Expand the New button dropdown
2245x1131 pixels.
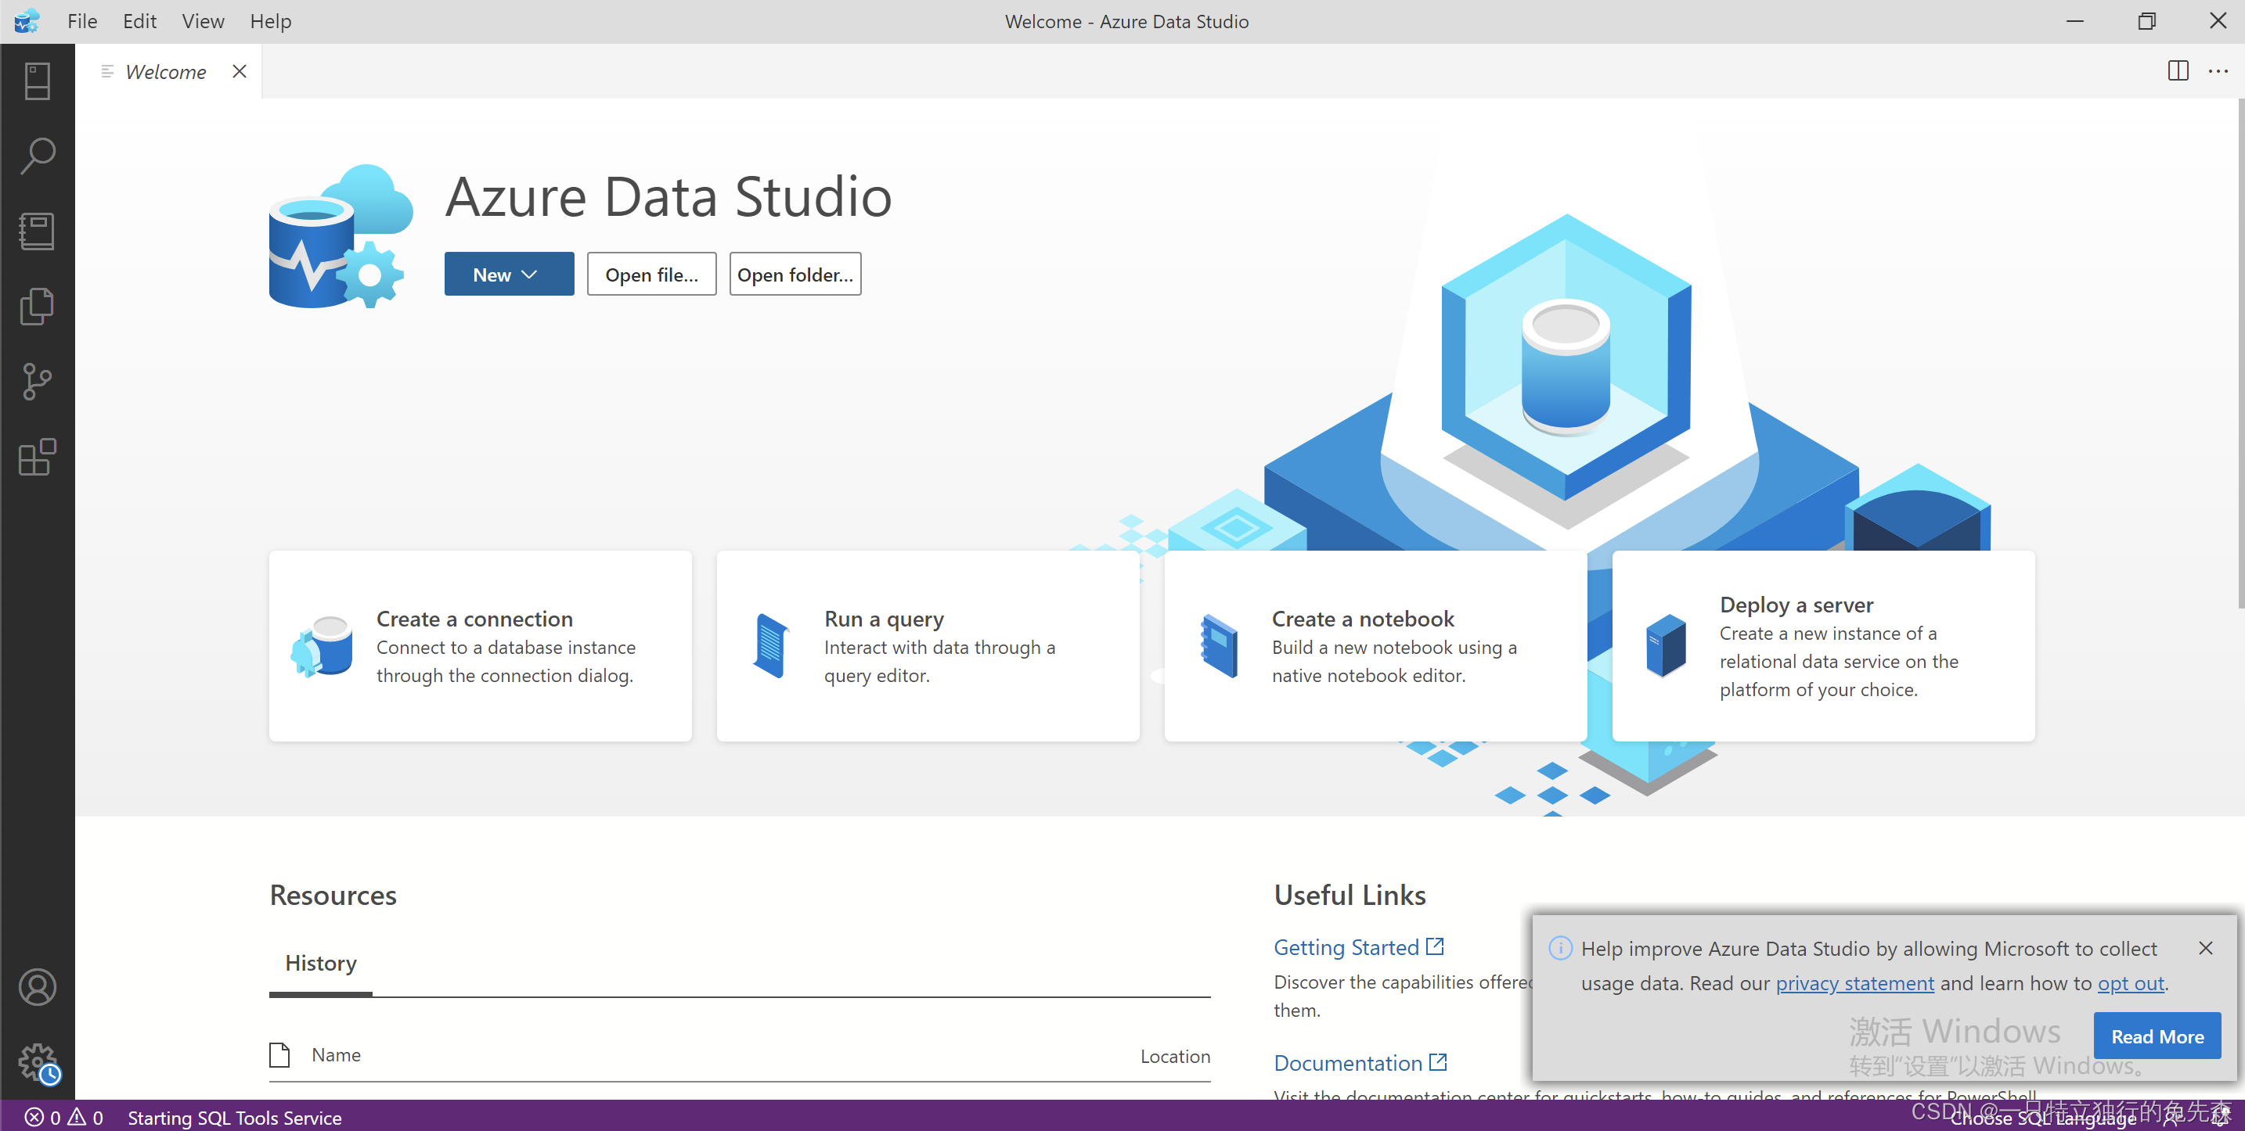pyautogui.click(x=529, y=274)
